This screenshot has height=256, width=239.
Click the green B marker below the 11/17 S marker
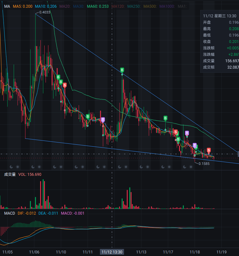click(178, 140)
